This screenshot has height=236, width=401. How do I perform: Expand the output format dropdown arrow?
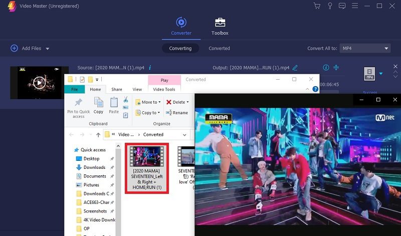(381, 73)
